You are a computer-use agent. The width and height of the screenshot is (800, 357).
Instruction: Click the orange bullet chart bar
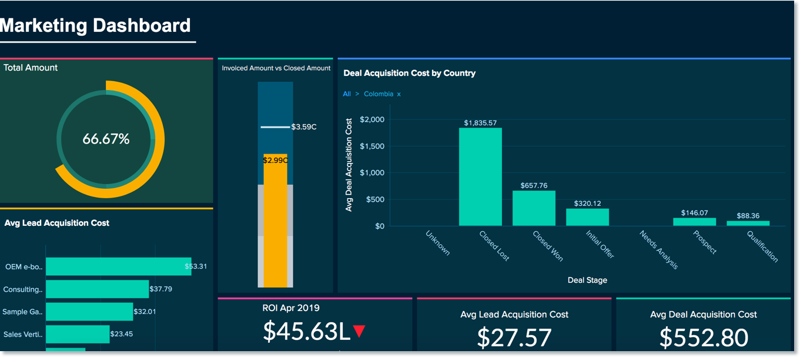pyautogui.click(x=275, y=221)
